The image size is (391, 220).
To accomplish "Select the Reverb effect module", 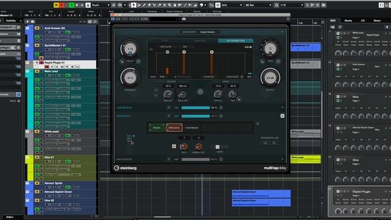I will coord(156,128).
